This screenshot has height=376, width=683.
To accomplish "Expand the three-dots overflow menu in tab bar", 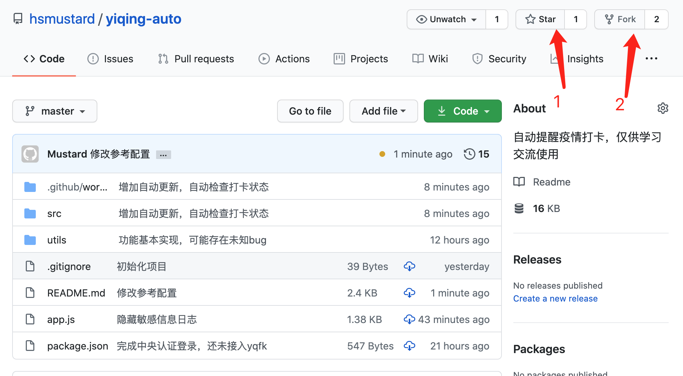I will (651, 59).
